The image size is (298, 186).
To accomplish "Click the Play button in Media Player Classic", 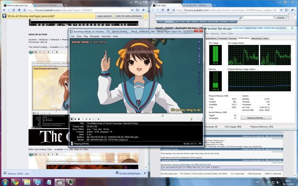I will 72,119.
